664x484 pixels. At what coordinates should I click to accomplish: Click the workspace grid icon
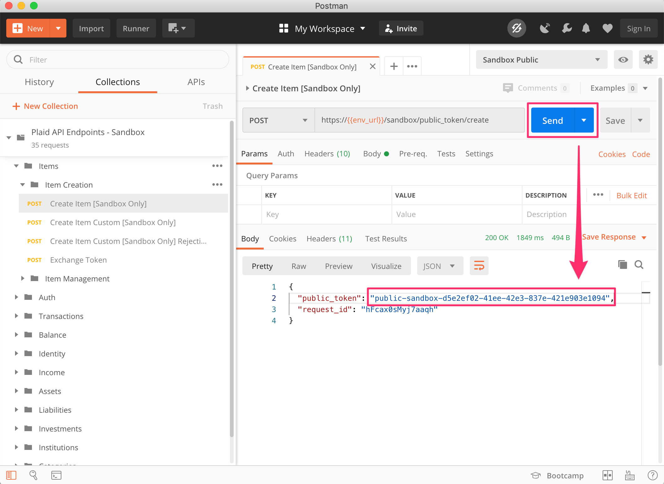pos(283,28)
